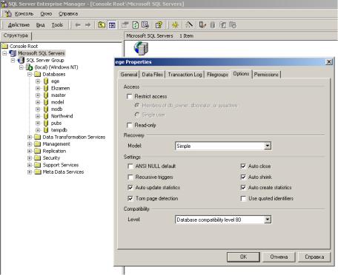The height and width of the screenshot is (275, 338).
Task: Expand the pubs database node
Action: (38, 123)
